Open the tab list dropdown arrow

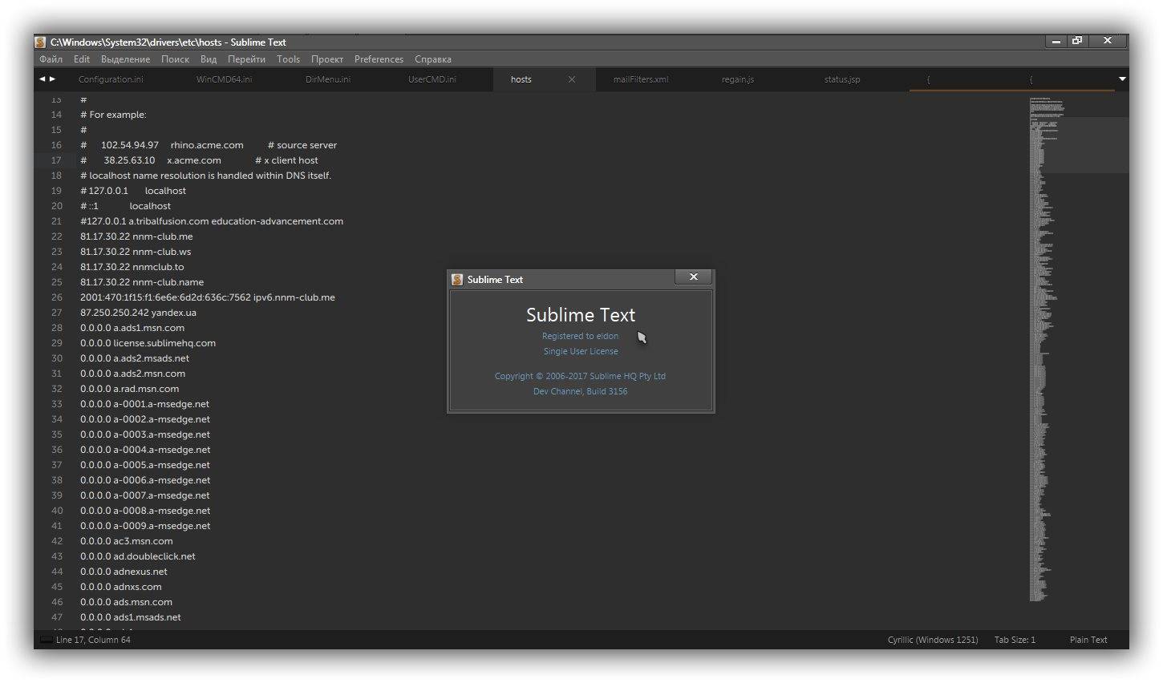point(1122,79)
